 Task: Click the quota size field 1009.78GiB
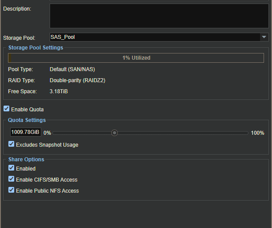26,132
